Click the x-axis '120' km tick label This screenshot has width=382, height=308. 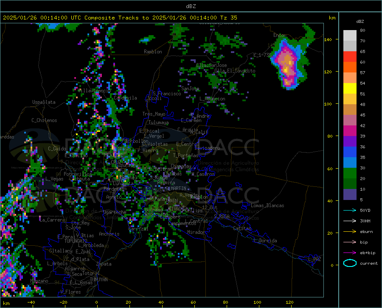tap(289, 302)
